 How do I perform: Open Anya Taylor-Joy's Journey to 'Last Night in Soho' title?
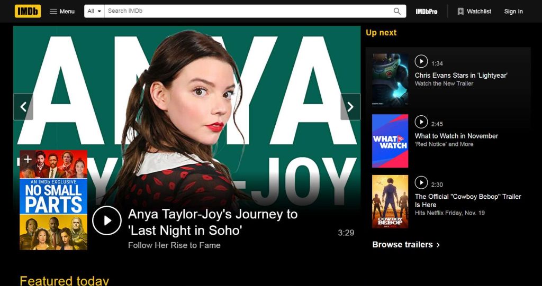pyautogui.click(x=213, y=222)
